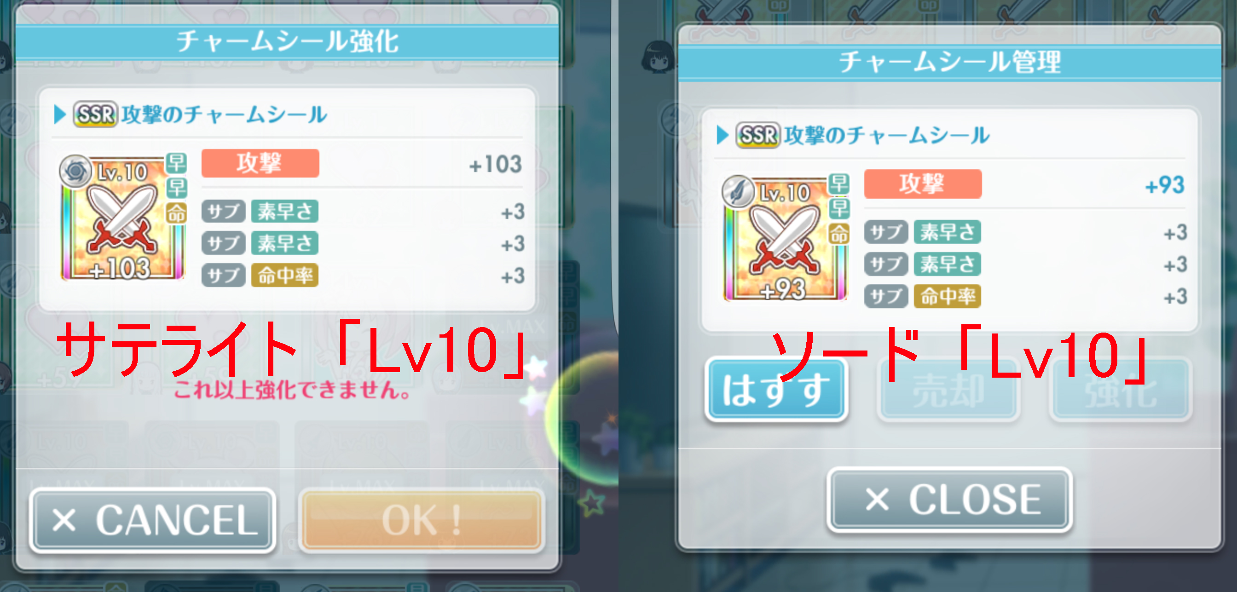Click the SSR rarity badge in enhancement dialog
The image size is (1237, 592).
95,114
